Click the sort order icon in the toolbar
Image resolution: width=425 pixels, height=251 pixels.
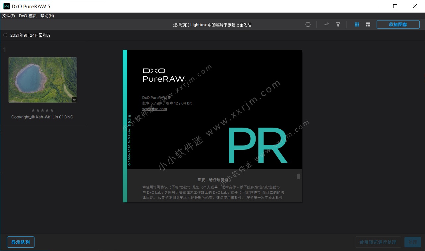(326, 24)
